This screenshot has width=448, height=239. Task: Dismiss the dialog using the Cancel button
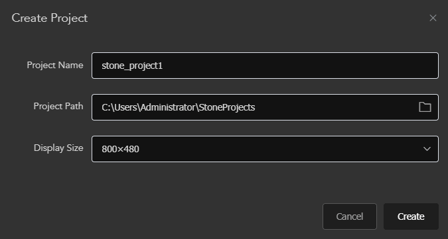(x=349, y=216)
